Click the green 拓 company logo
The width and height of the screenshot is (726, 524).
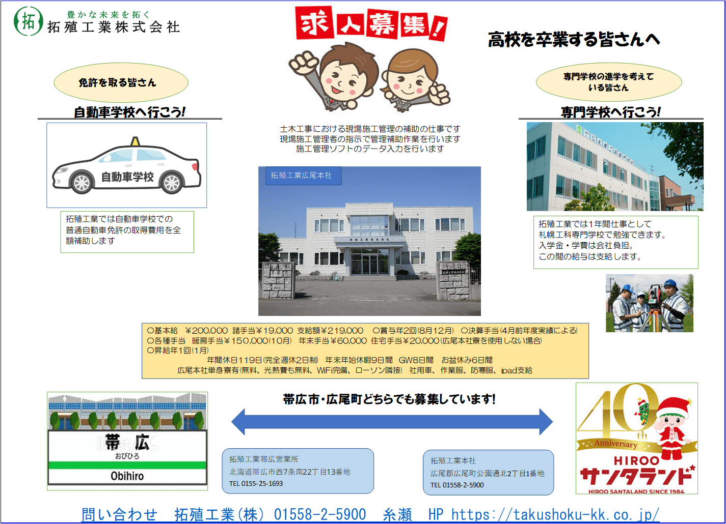(x=28, y=21)
